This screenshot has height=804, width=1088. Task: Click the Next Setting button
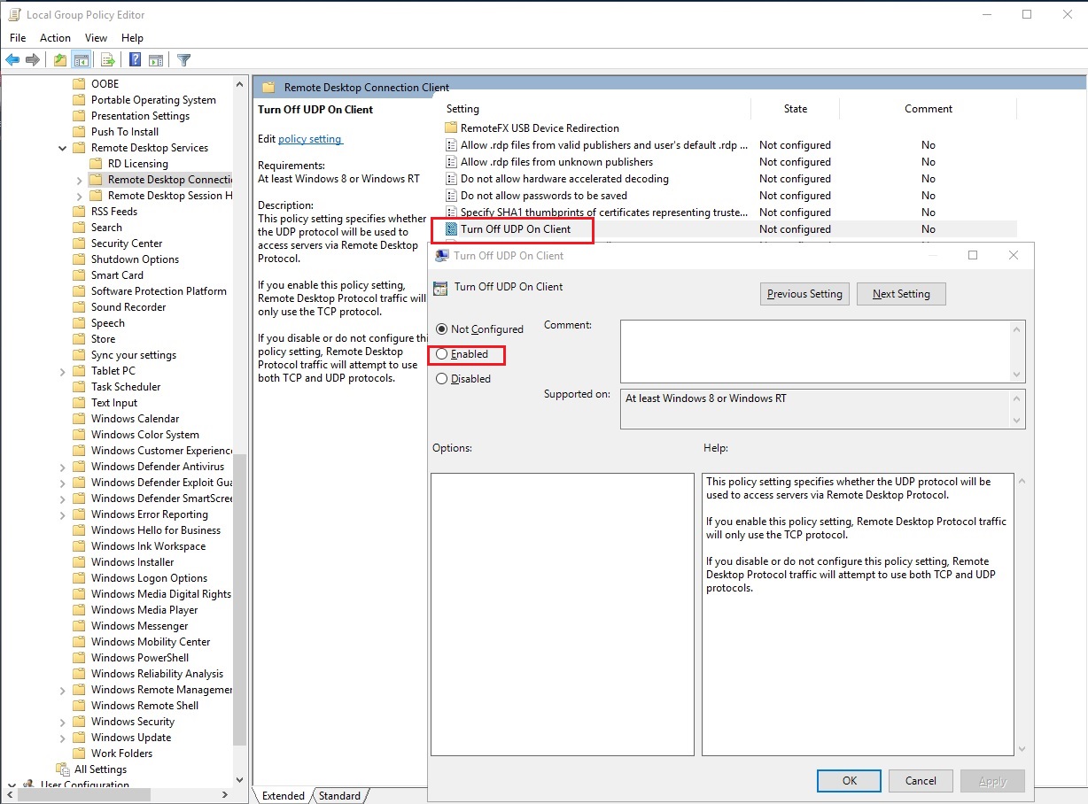pos(901,294)
